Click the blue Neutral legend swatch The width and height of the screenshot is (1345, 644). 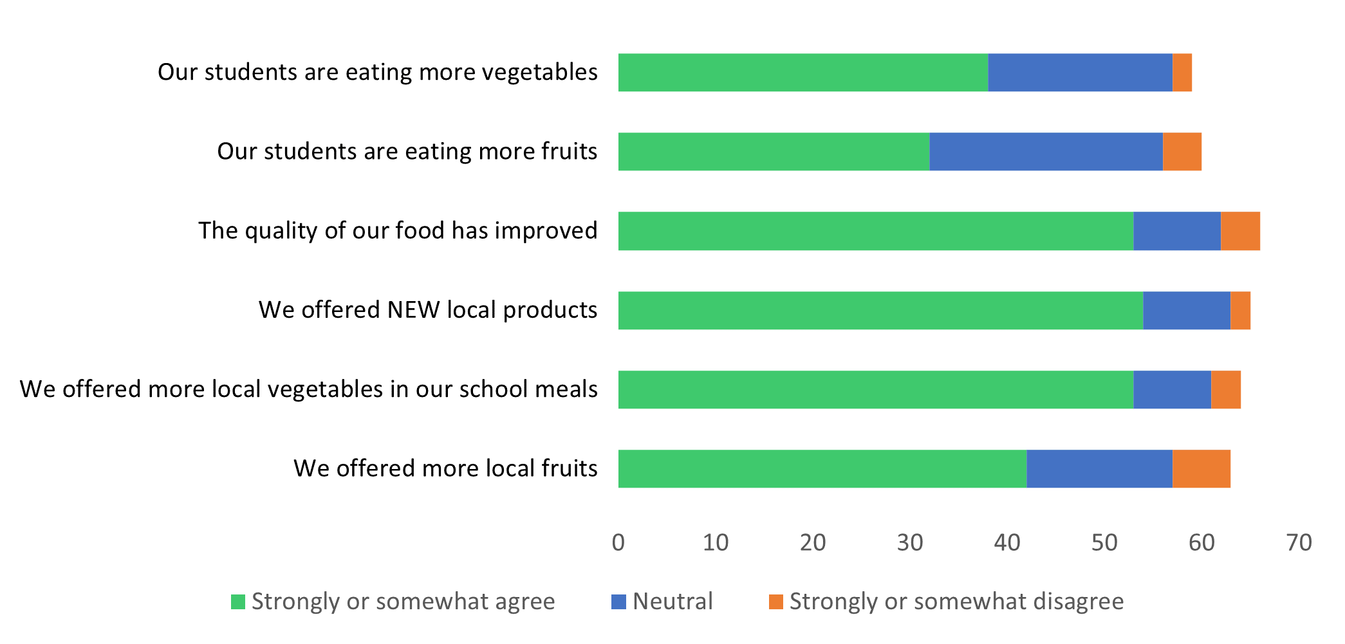tap(618, 602)
